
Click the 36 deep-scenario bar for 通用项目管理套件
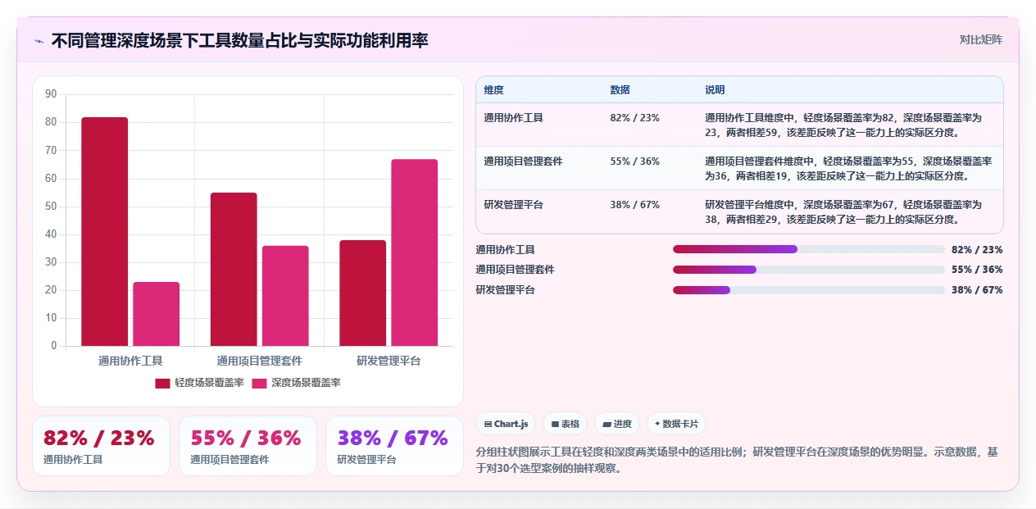(x=285, y=296)
